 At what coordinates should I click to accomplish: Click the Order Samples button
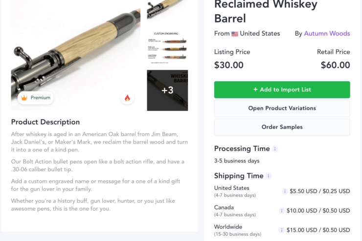(x=282, y=127)
